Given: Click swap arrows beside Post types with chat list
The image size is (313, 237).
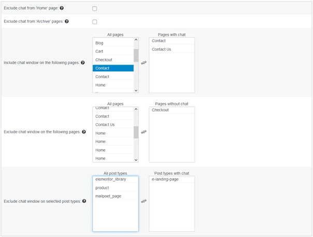Looking at the screenshot, I should coord(144,201).
